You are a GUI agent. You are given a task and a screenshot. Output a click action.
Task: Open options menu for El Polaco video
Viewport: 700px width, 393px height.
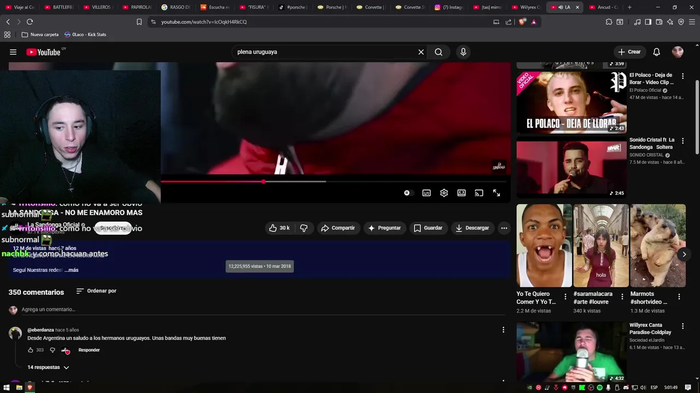682,76
